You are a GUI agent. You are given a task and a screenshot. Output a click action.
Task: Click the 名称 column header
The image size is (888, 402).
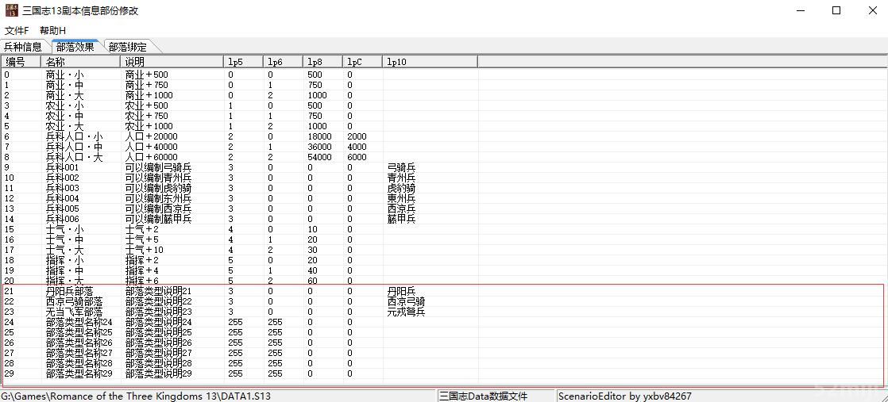[x=80, y=61]
